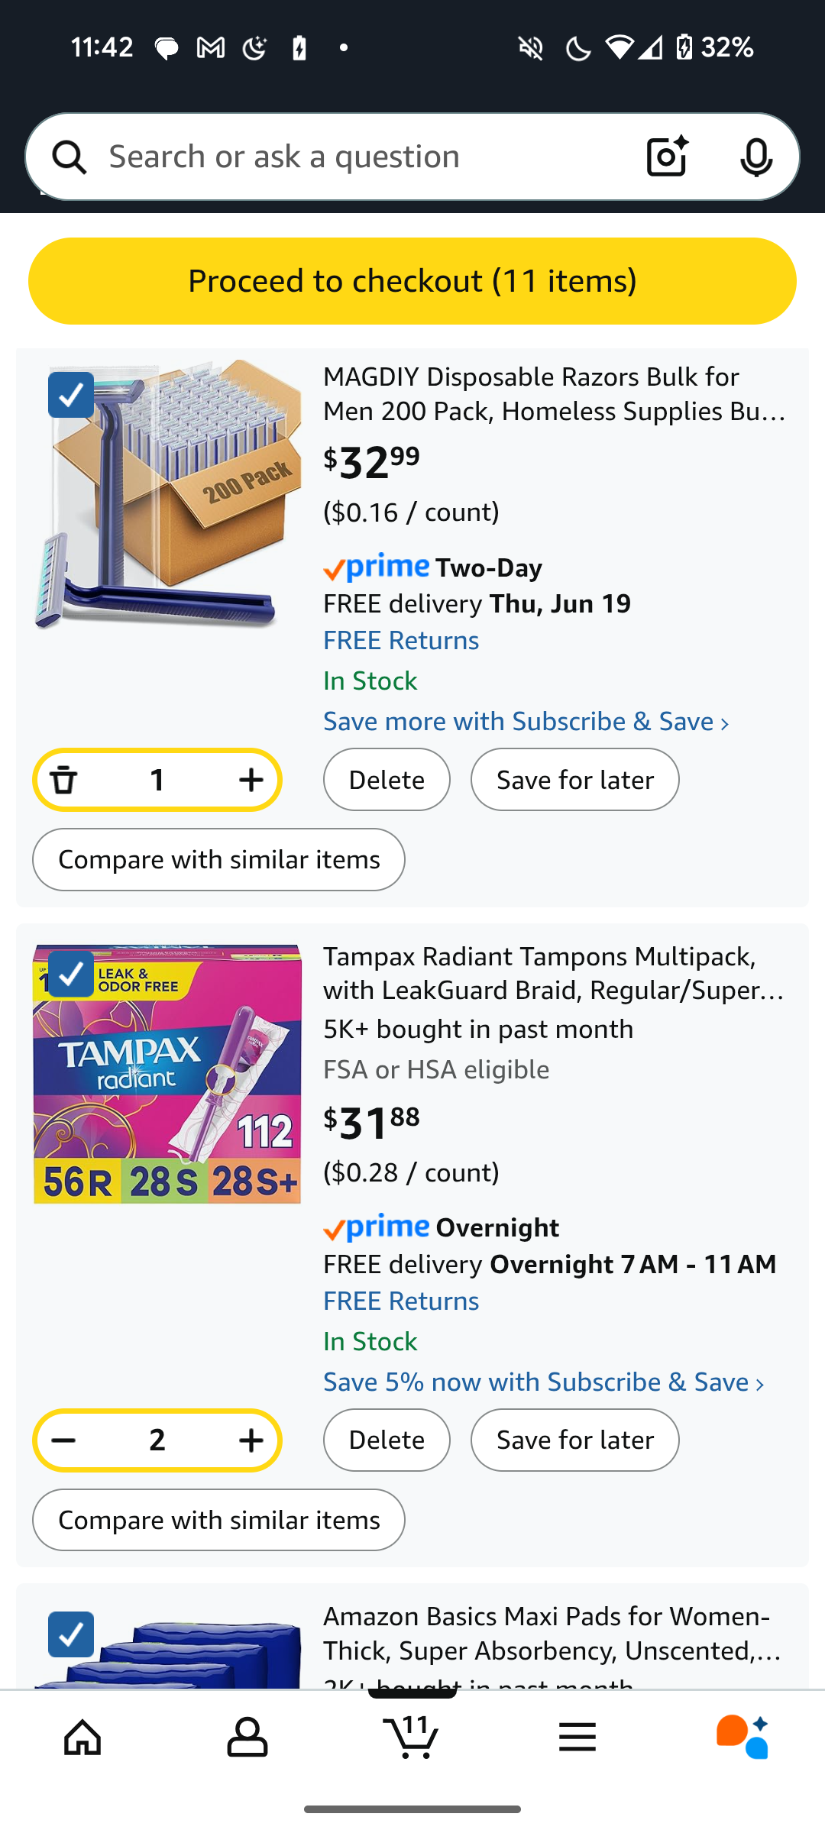Increase Tampax quantity with plus icon

point(251,1440)
